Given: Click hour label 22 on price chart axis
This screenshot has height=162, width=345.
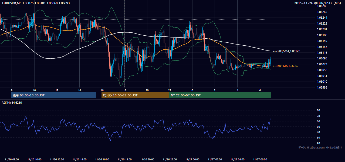Looking at the screenshot, I should pos(170,90).
